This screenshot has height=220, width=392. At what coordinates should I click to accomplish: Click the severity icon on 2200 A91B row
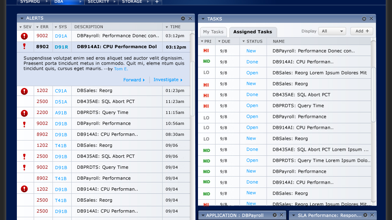tap(24, 113)
